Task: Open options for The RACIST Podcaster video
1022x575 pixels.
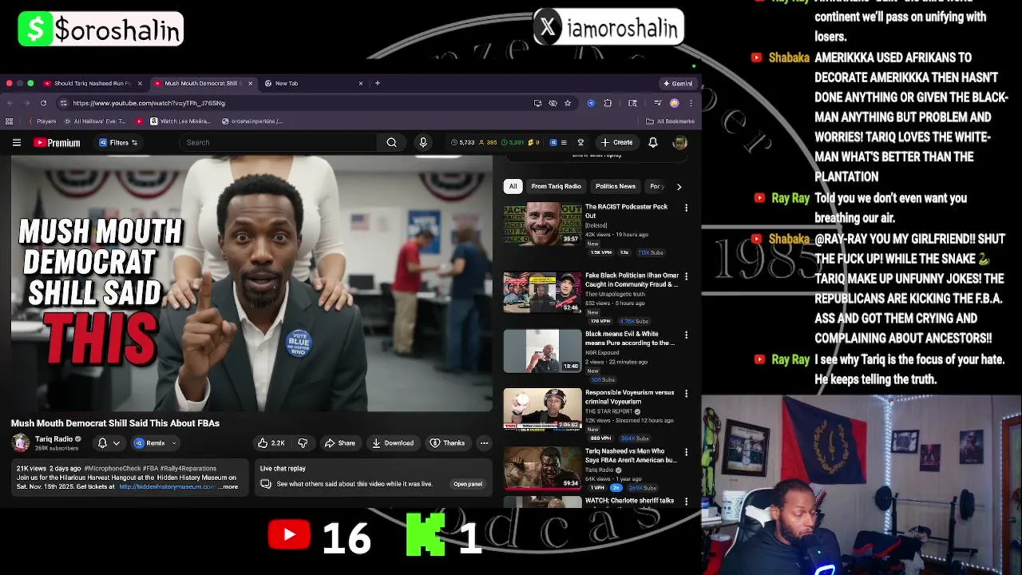Action: point(686,208)
